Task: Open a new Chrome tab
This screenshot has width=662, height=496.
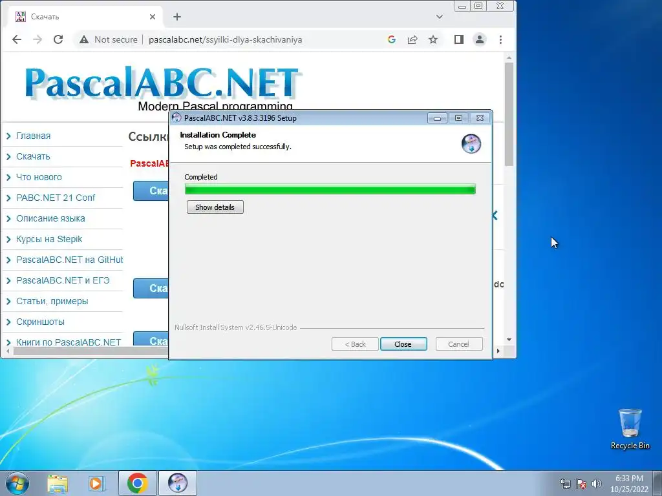Action: point(177,17)
